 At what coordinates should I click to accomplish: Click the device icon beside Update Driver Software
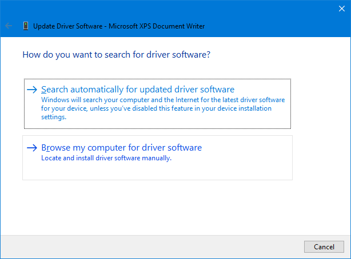point(26,26)
